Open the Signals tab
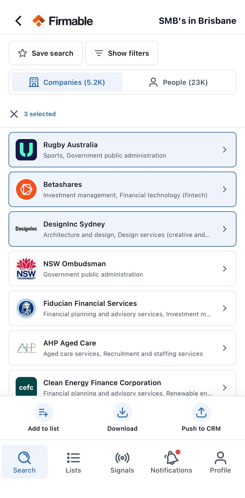The height and width of the screenshot is (498, 245). click(x=122, y=462)
